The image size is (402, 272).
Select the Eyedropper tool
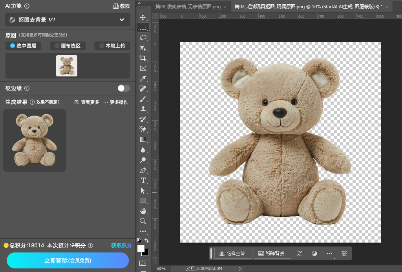(x=143, y=78)
